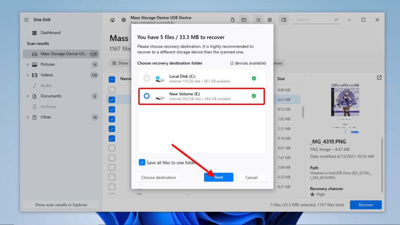Click the home icon in the toolbar
The height and width of the screenshot is (225, 400).
[112, 19]
